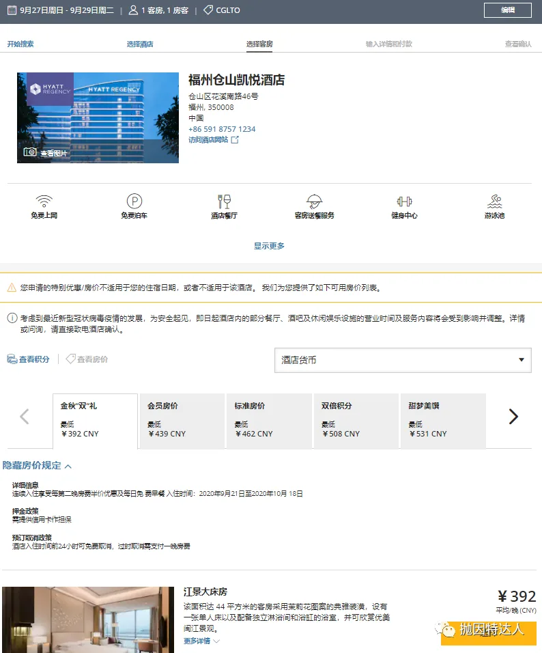The height and width of the screenshot is (653, 542).
Task: Select the 双倍积分 rate tab
Action: 356,421
